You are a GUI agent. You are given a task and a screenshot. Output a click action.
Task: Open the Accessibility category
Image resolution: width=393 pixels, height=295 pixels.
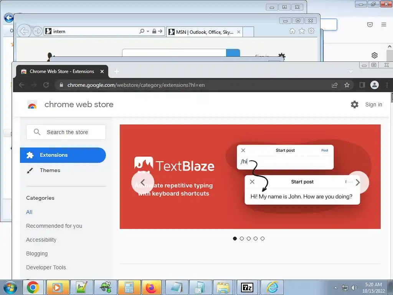[x=41, y=240]
